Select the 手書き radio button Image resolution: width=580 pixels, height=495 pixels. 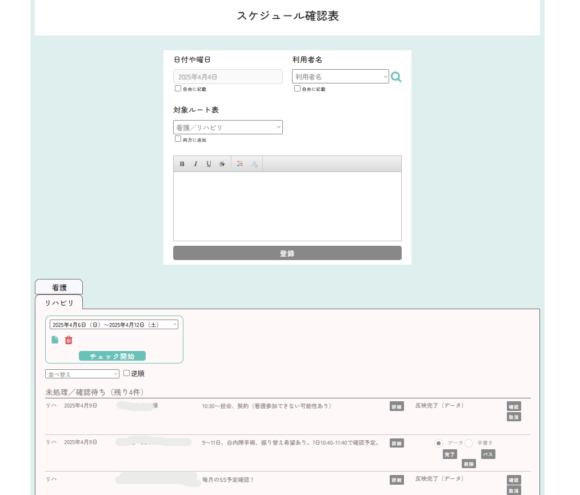click(469, 443)
